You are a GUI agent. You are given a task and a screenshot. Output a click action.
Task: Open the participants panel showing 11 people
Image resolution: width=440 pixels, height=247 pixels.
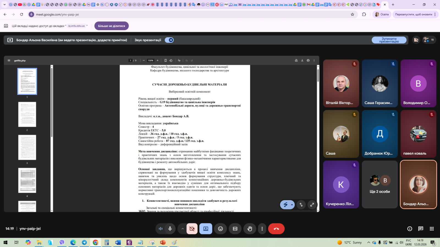(429, 40)
